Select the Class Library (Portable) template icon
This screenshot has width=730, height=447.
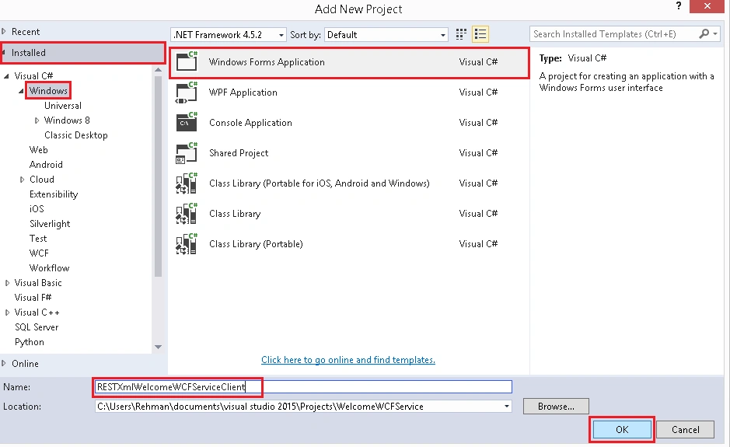pos(187,243)
